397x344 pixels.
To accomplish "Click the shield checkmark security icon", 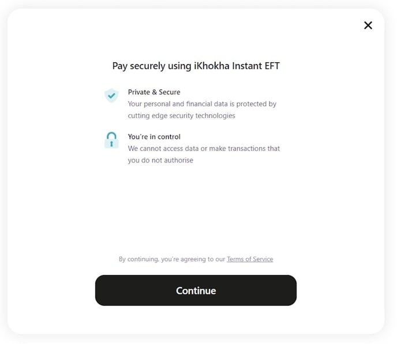I will coord(111,96).
